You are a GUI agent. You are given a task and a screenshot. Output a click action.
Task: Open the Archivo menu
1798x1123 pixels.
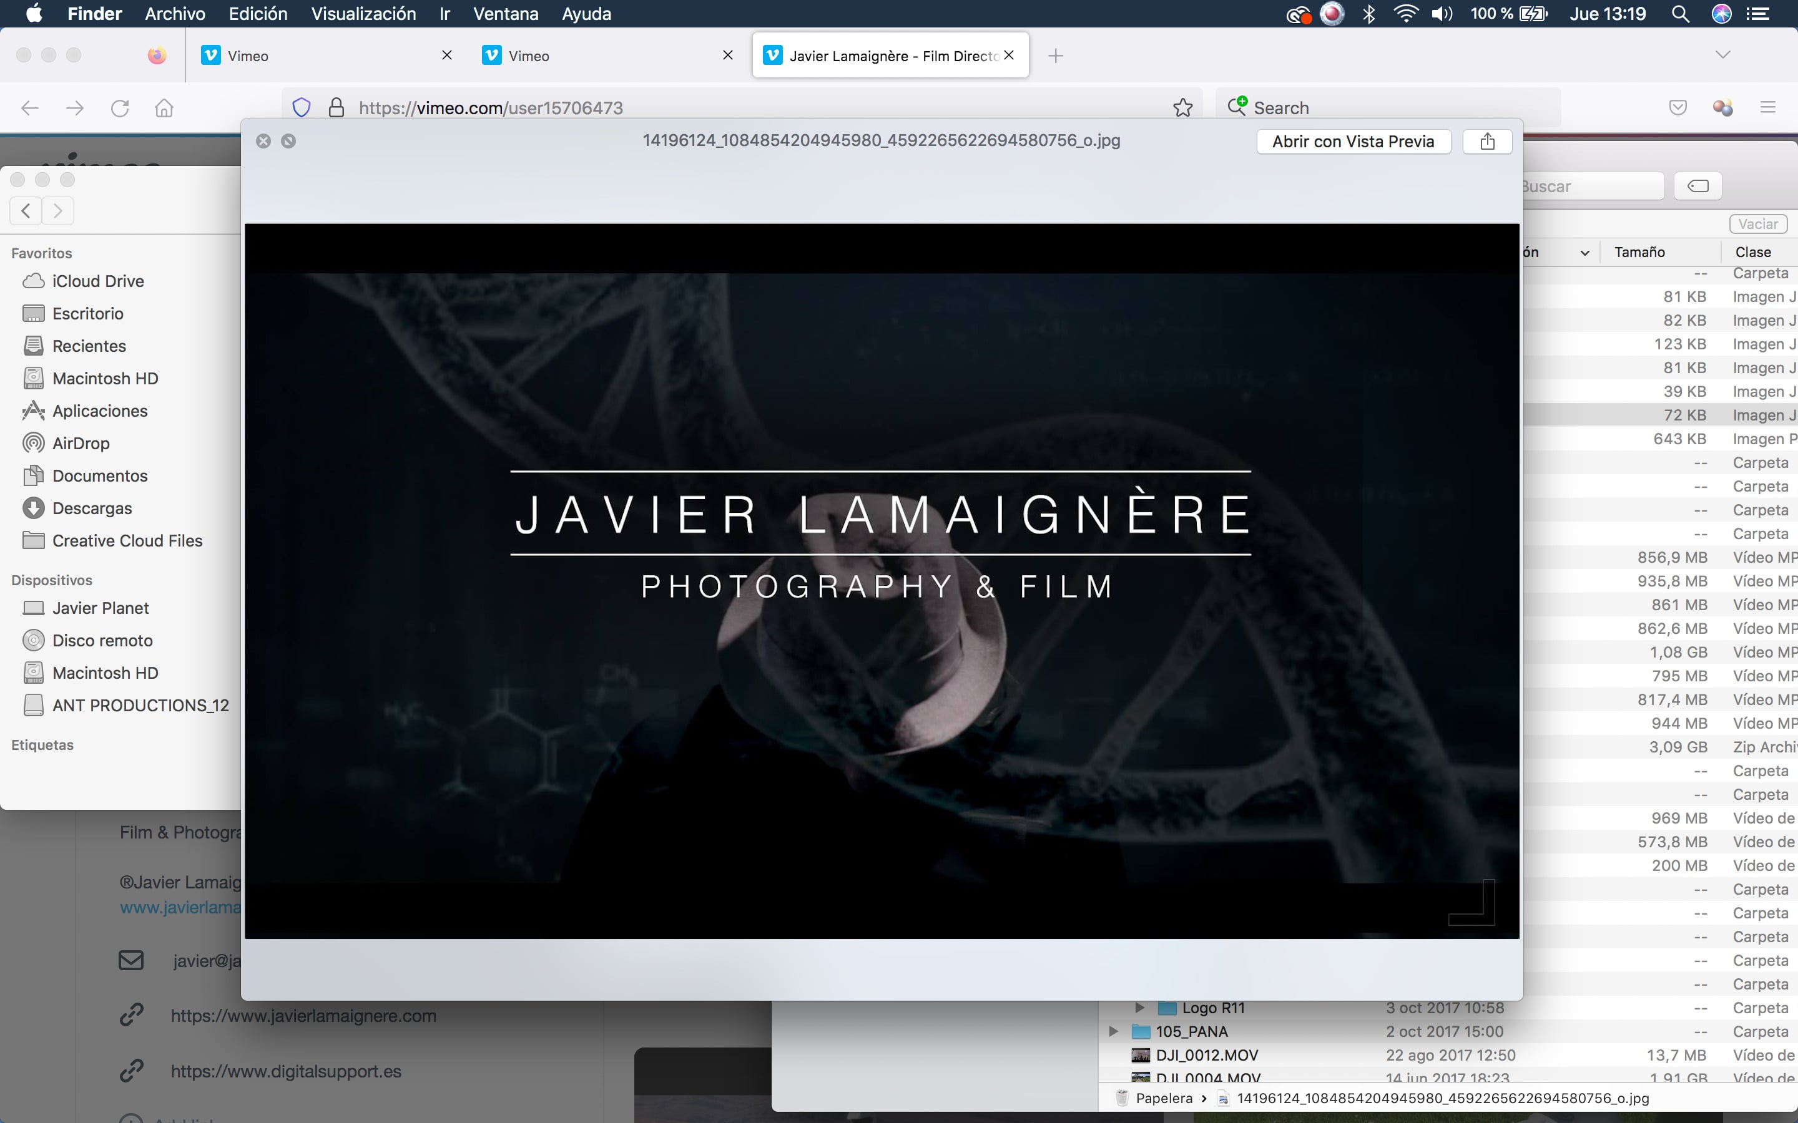click(x=175, y=13)
